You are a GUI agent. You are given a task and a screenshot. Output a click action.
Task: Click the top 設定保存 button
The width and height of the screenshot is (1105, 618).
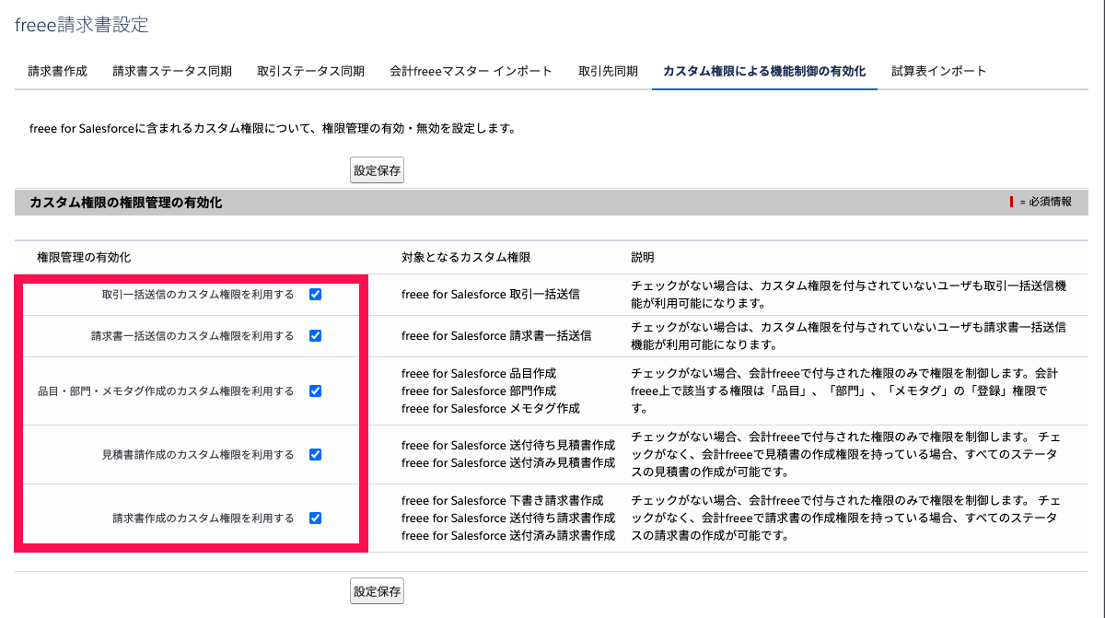tap(376, 169)
